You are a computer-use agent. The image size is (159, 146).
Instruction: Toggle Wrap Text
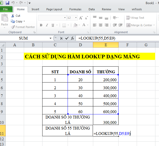tap(135, 18)
